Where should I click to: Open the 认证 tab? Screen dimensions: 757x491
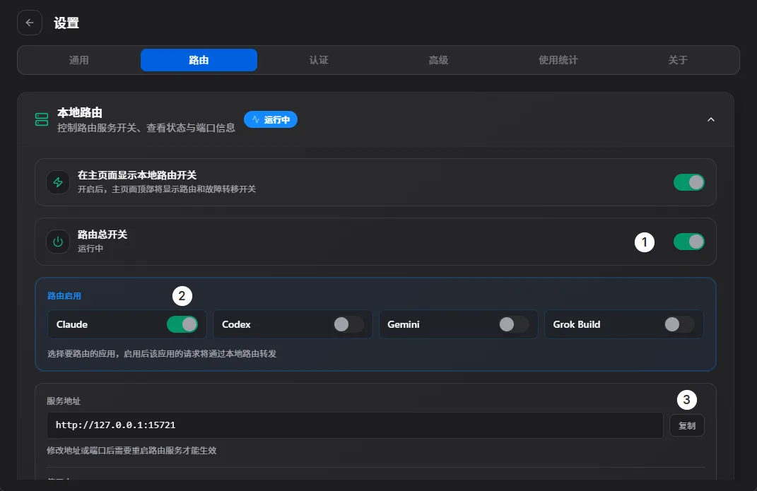coord(319,60)
